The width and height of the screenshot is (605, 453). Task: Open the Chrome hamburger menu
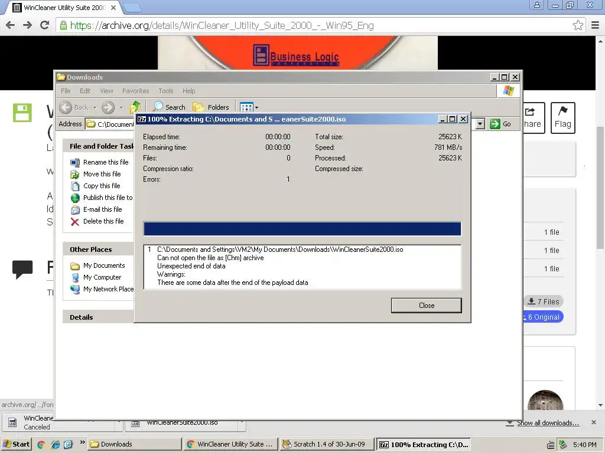[595, 25]
